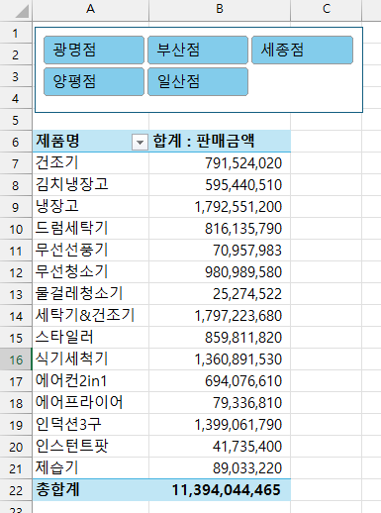Viewport: 381px width, 513px height.
Task: Open the 제품명 filter dropdown arrow
Action: click(x=140, y=143)
